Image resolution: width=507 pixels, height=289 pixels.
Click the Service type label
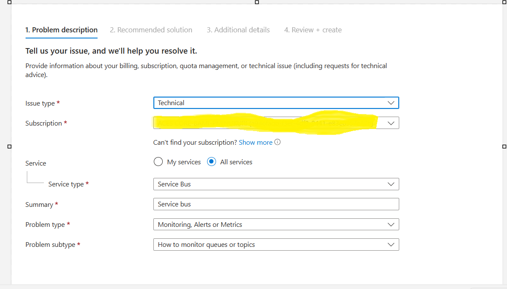(66, 184)
